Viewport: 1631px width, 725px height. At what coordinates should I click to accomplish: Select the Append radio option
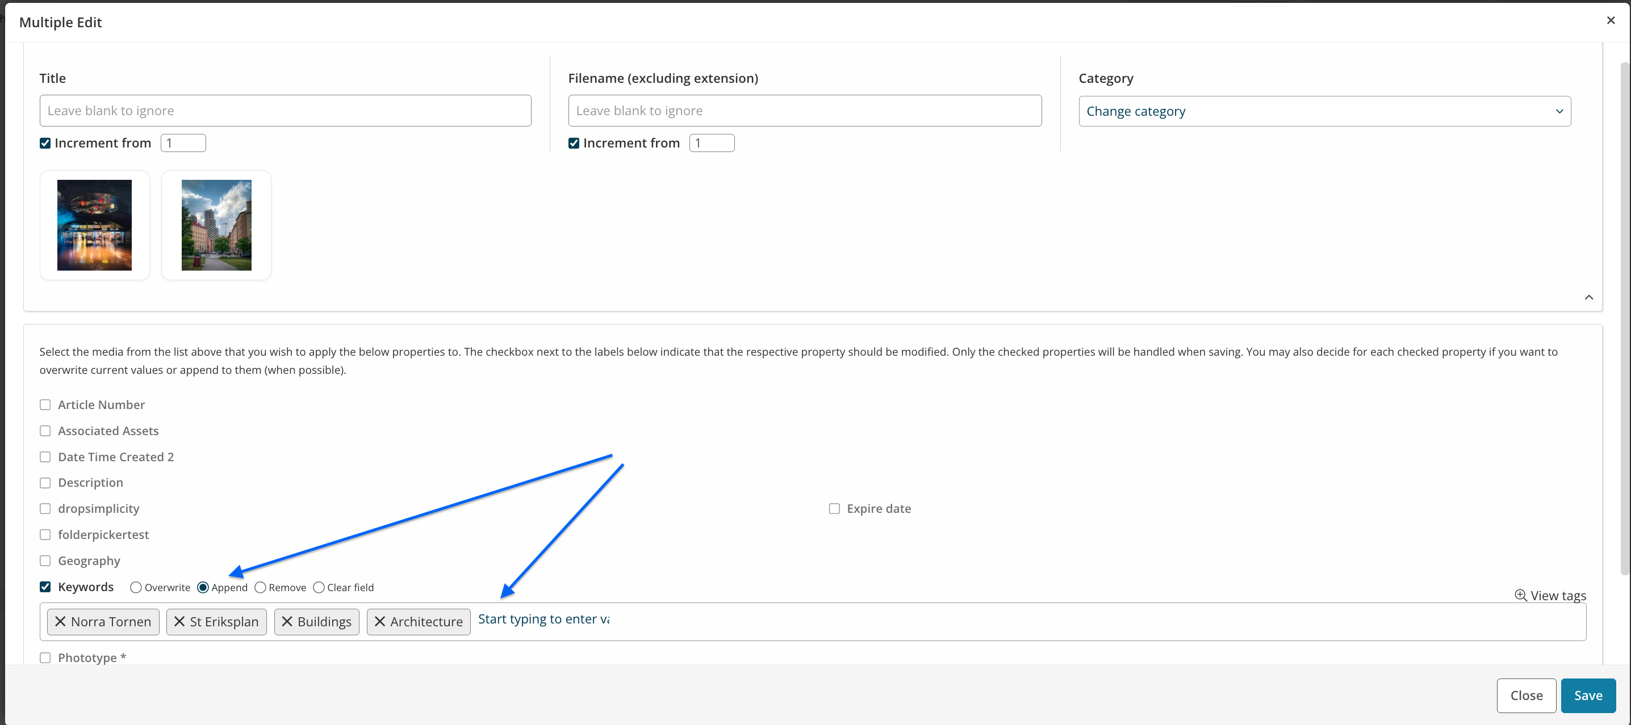[x=203, y=587]
